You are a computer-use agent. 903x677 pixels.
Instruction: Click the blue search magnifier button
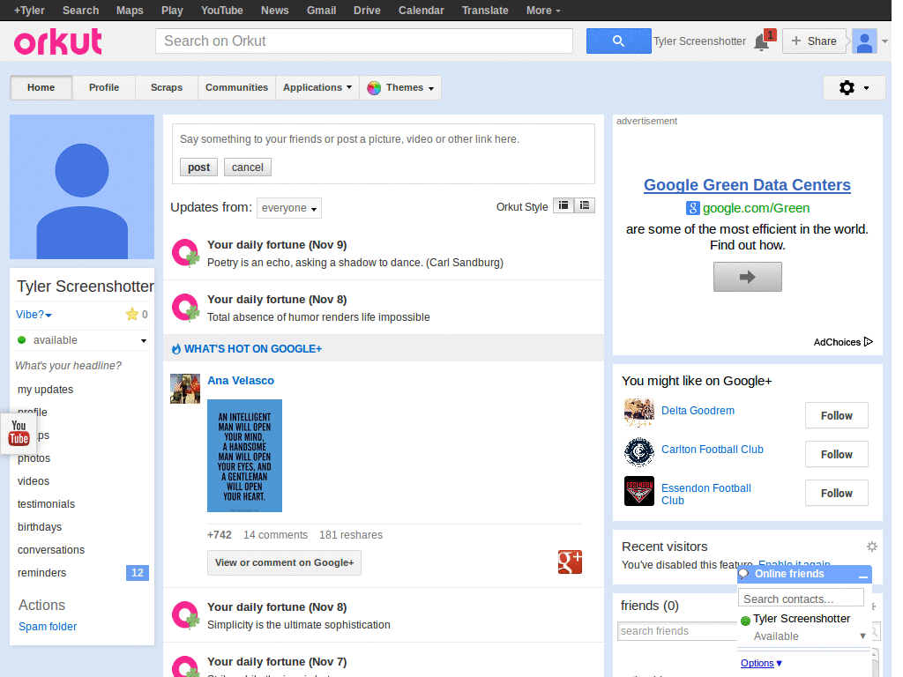[x=618, y=41]
